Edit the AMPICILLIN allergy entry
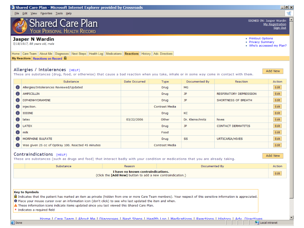Screen dimensions: 304x228 (278, 94)
